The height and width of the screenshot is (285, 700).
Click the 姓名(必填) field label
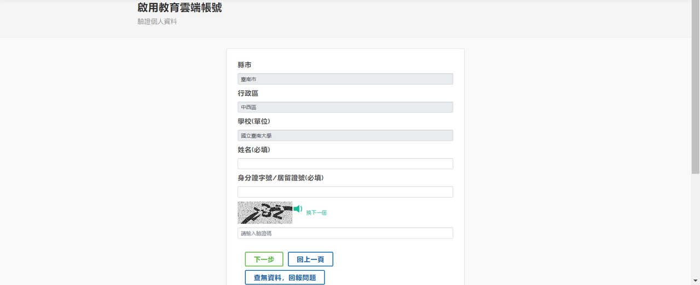(x=254, y=150)
